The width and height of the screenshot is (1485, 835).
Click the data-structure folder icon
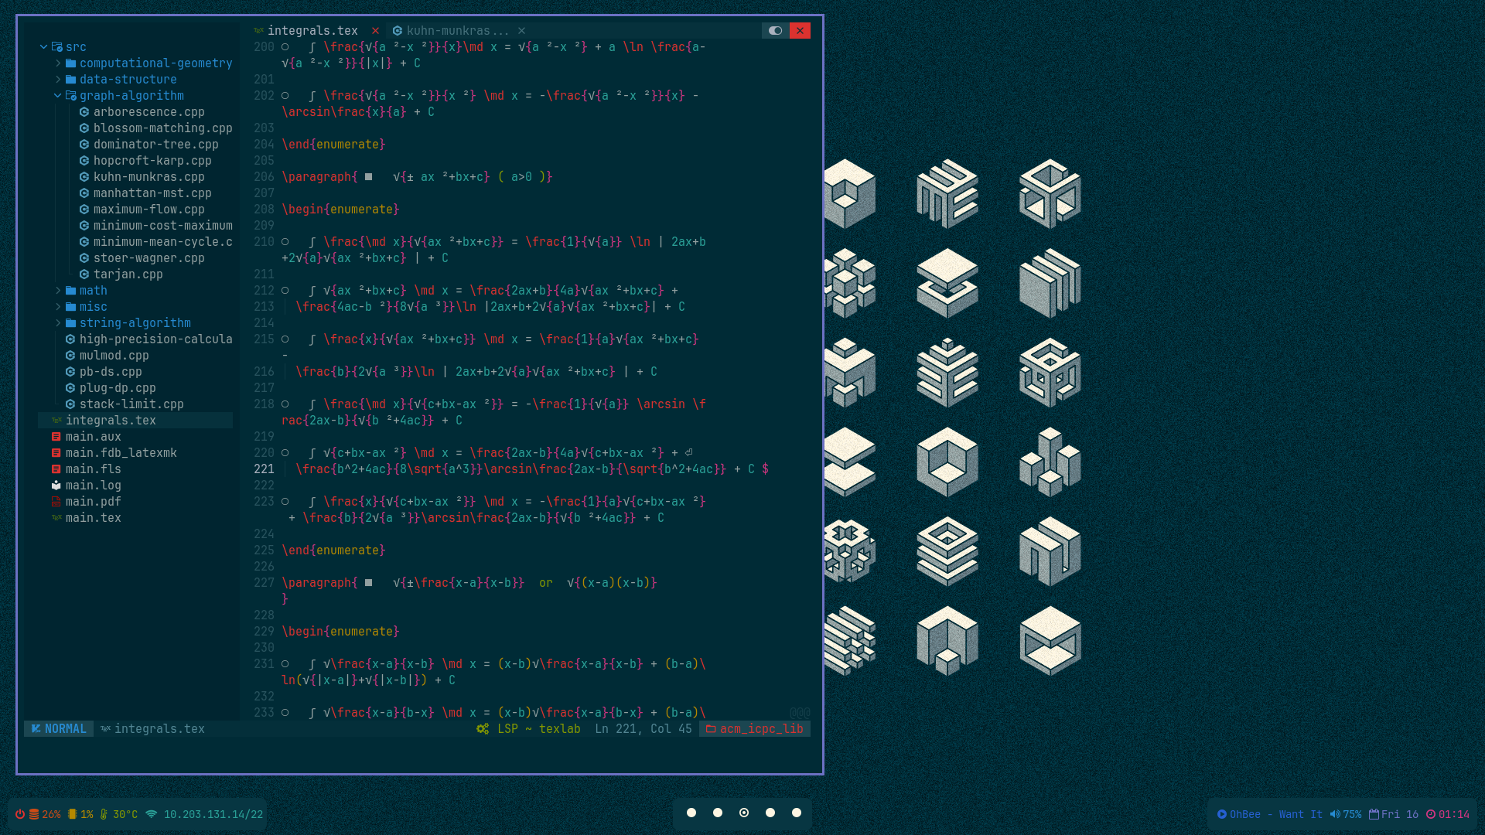(71, 80)
